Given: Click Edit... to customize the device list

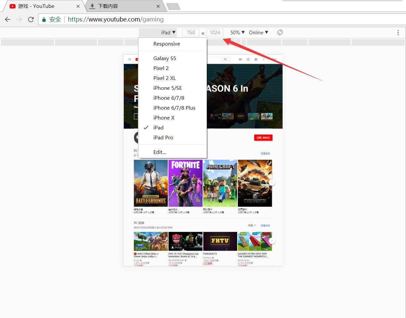Looking at the screenshot, I should [160, 152].
